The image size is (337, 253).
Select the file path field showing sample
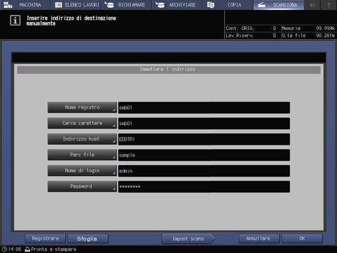coord(204,155)
